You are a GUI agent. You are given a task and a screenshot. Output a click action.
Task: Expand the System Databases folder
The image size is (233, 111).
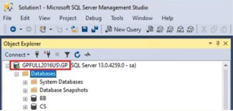point(25,83)
